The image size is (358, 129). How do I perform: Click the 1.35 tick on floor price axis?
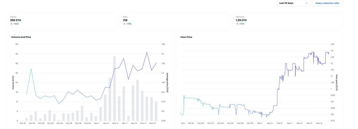click(x=332, y=44)
